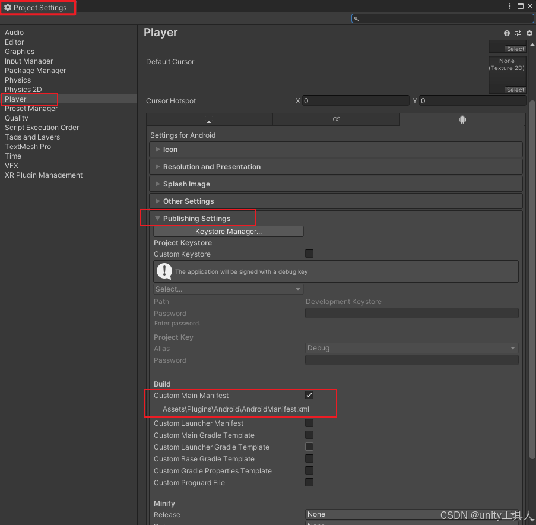The image size is (536, 525).
Task: Click the Keystore Manager button
Action: 229,232
